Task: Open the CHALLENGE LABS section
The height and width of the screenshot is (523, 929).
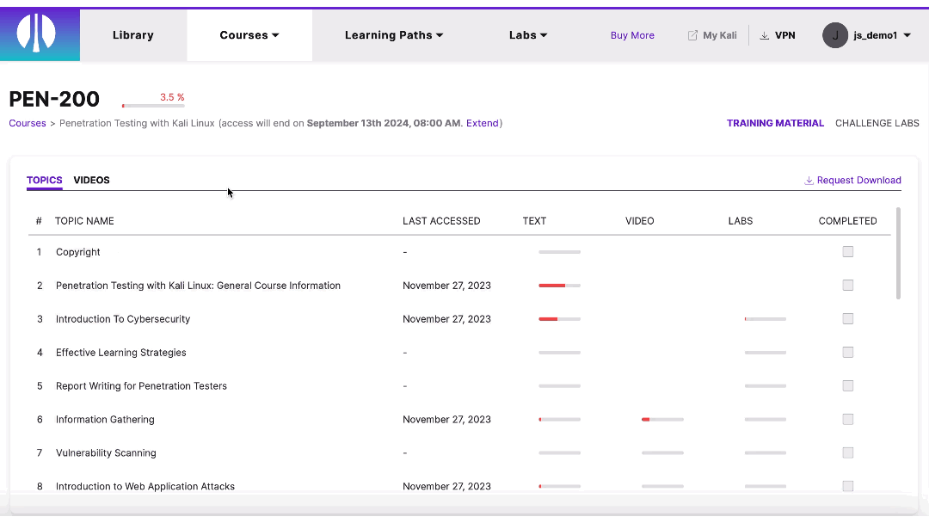Action: (x=877, y=123)
